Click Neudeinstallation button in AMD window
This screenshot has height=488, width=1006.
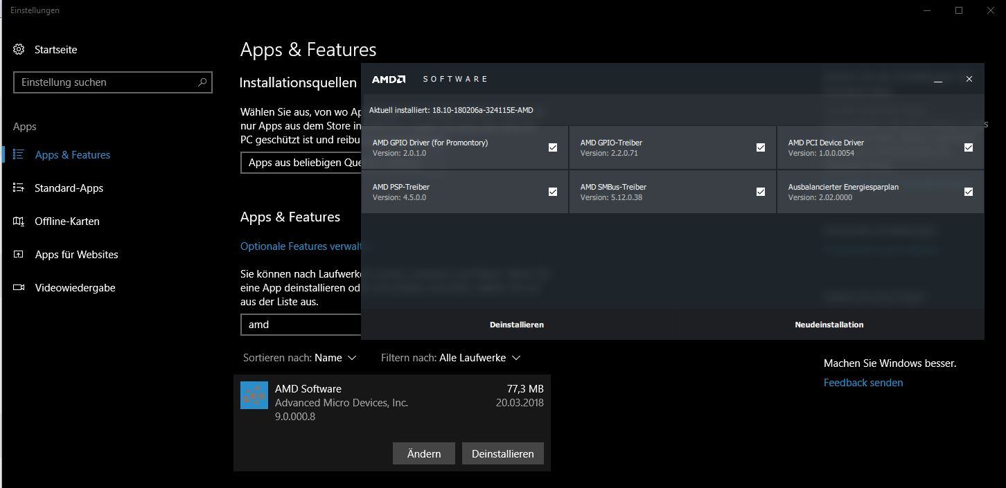pyautogui.click(x=829, y=325)
